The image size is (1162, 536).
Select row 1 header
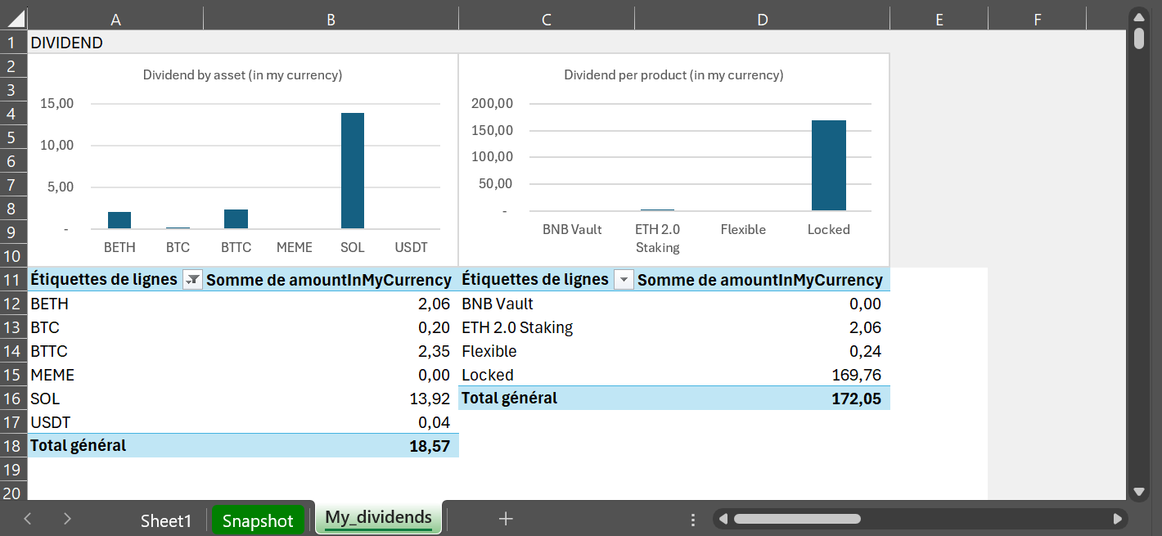coord(13,43)
